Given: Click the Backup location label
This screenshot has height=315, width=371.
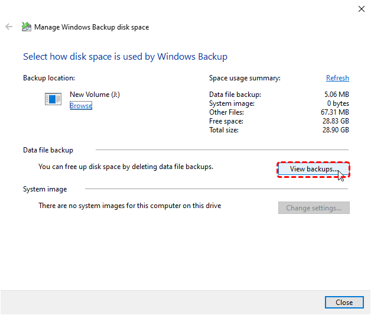Looking at the screenshot, I should pyautogui.click(x=49, y=78).
